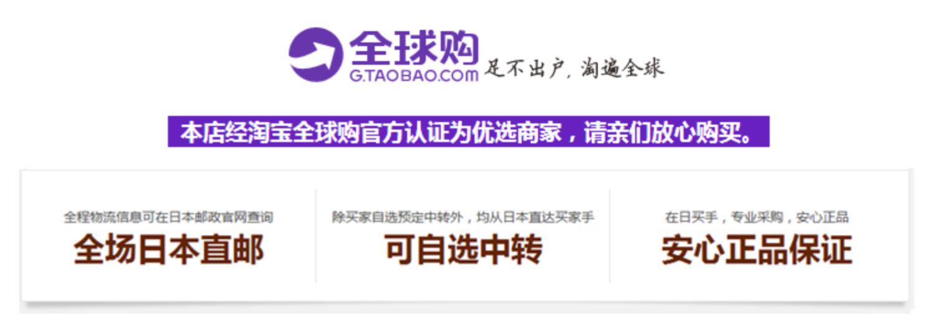Click the 全球购 logo text
The image size is (935, 335).
click(x=414, y=48)
